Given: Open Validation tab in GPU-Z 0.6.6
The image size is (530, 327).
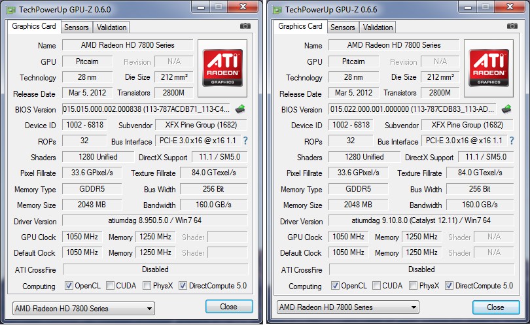Looking at the screenshot, I should (x=378, y=27).
